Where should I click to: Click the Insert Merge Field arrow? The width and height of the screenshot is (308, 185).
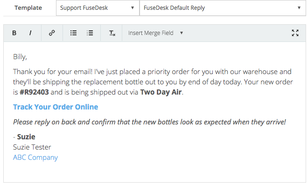click(x=182, y=33)
